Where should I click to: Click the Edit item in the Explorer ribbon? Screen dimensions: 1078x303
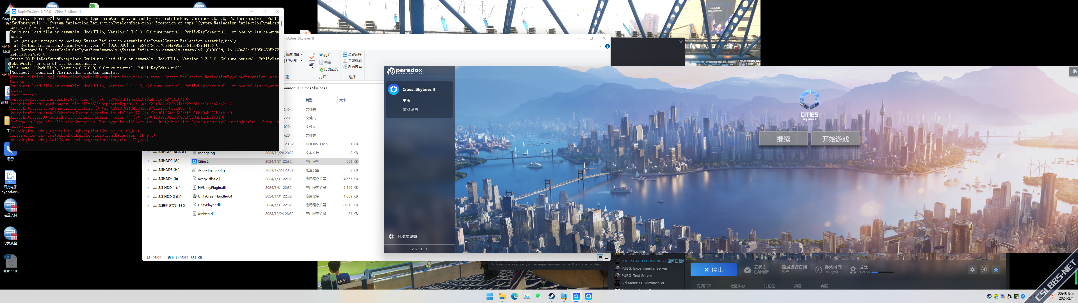[x=325, y=62]
